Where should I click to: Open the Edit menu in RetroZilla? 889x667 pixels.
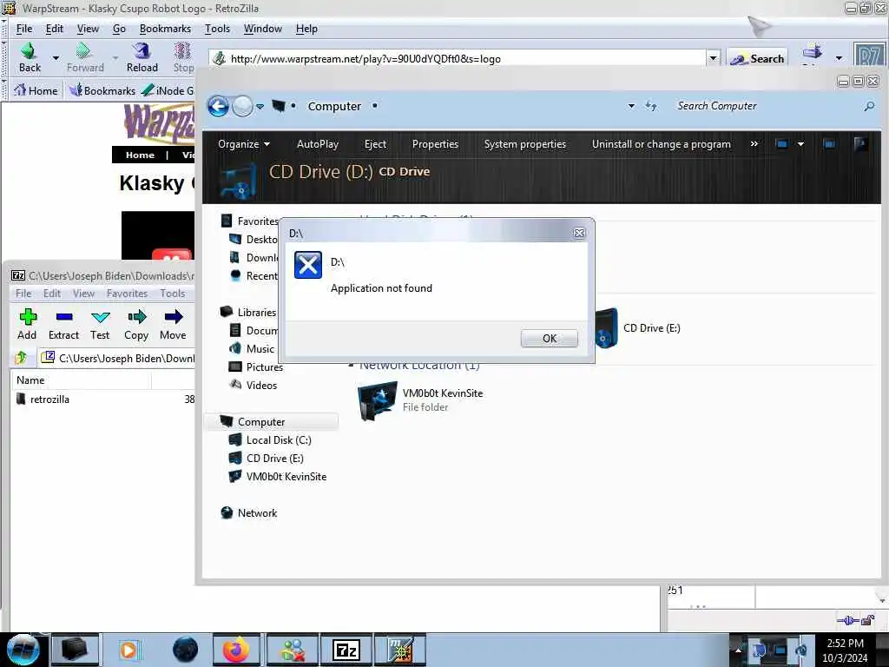(x=55, y=29)
